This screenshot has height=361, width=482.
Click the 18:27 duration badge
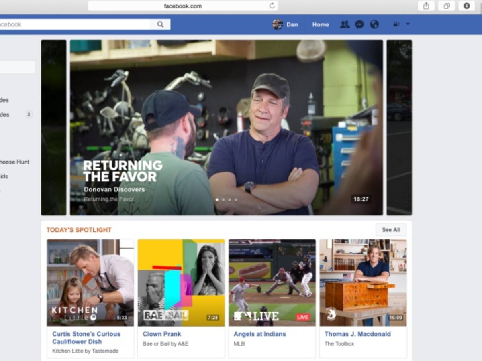[361, 199]
